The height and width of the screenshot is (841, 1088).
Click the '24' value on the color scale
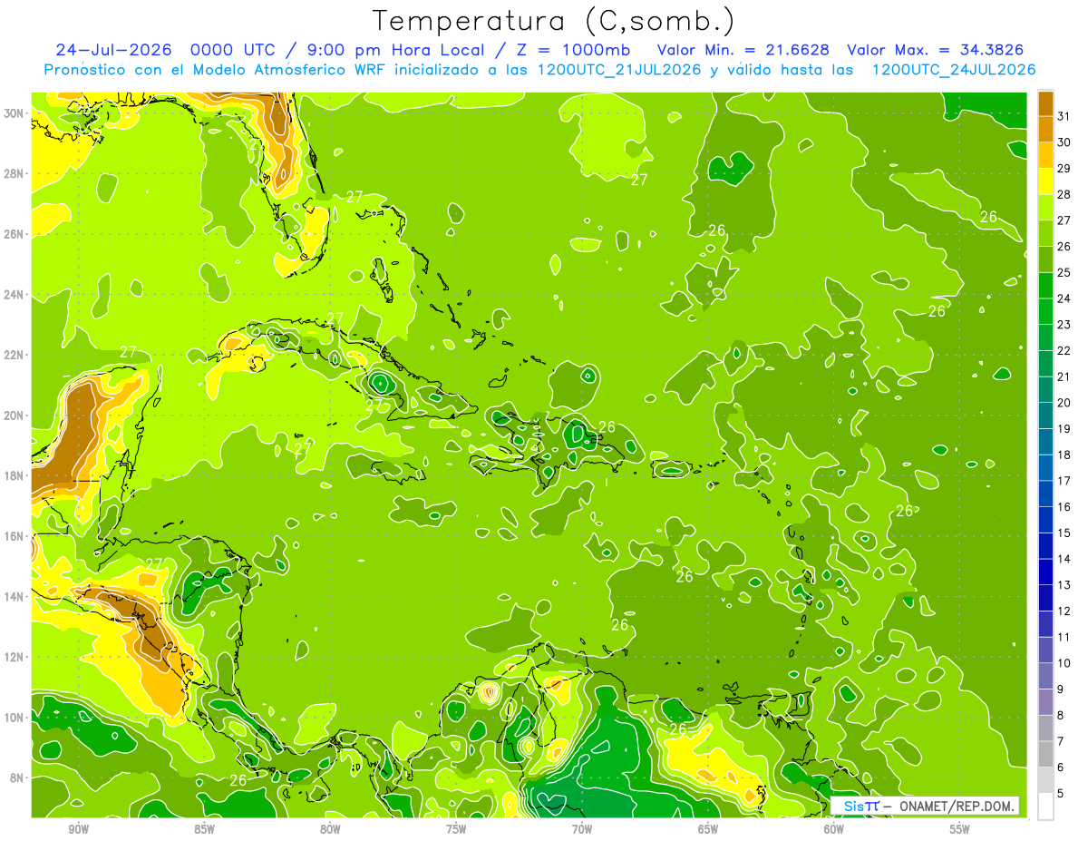tap(1064, 298)
